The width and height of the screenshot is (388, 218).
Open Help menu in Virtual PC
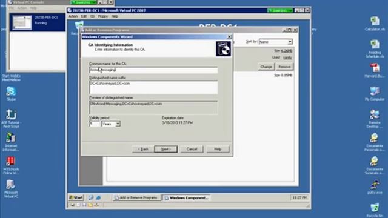pos(115,16)
